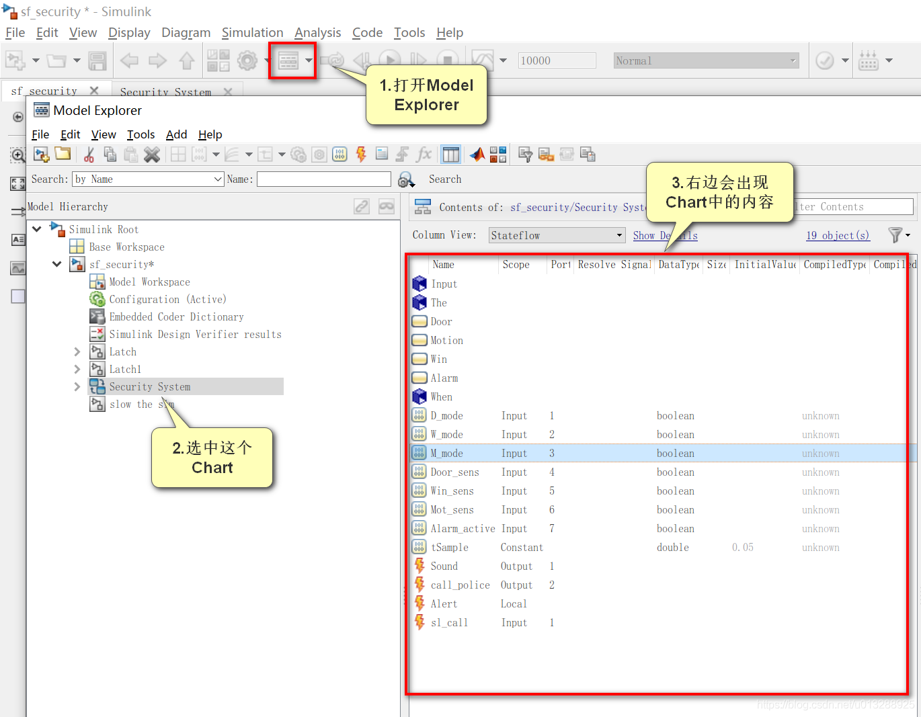Collapse the sf_security* model node

[x=57, y=264]
